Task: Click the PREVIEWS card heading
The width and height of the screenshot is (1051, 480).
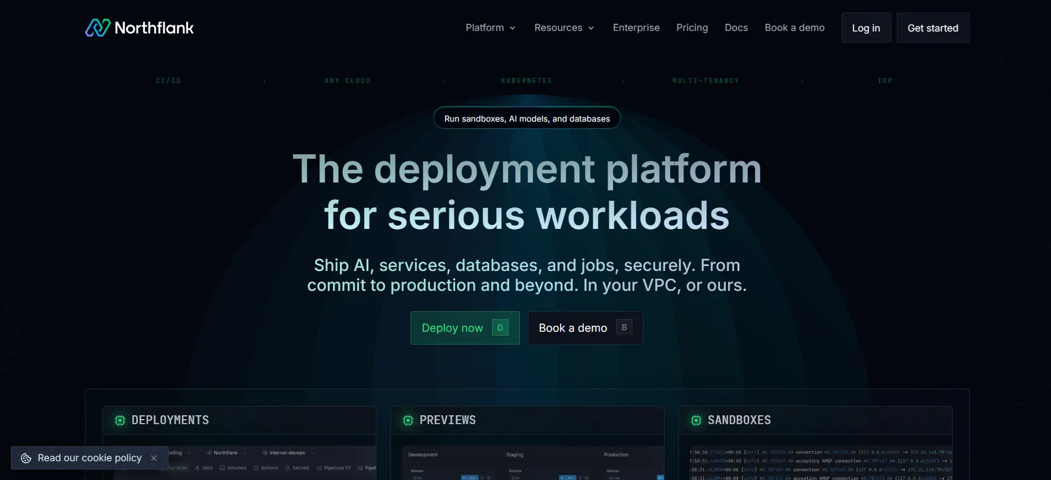Action: 448,420
